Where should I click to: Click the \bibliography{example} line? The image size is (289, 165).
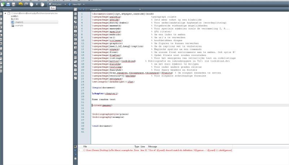[x=108, y=117]
